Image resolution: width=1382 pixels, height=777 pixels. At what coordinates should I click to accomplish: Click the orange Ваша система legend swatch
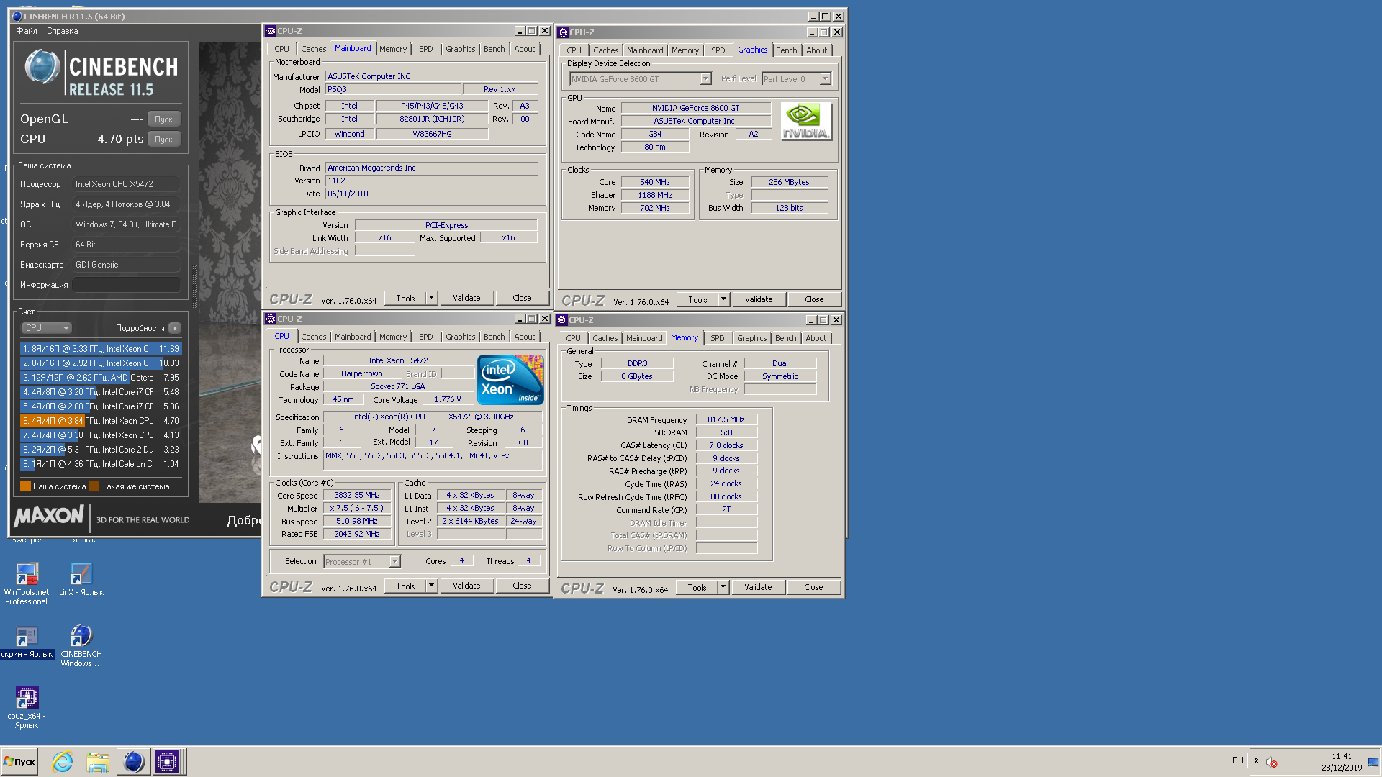point(25,486)
